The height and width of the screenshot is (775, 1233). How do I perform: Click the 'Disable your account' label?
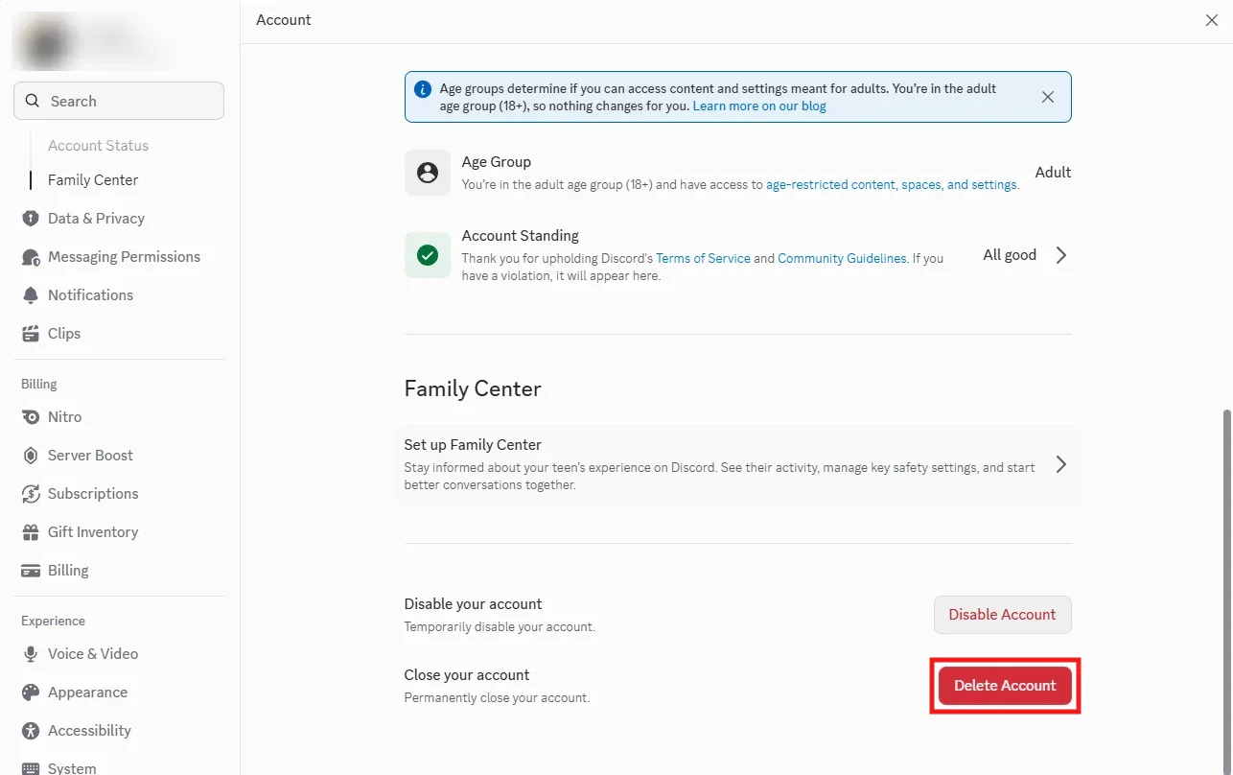(473, 604)
